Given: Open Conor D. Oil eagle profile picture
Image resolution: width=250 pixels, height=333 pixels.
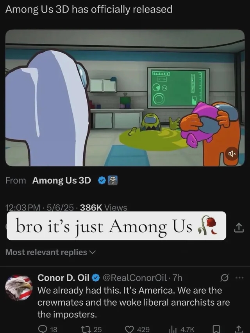Looking at the screenshot, I should (x=19, y=287).
